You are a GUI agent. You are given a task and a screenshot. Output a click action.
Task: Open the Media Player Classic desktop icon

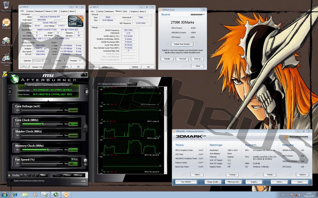click(6, 60)
